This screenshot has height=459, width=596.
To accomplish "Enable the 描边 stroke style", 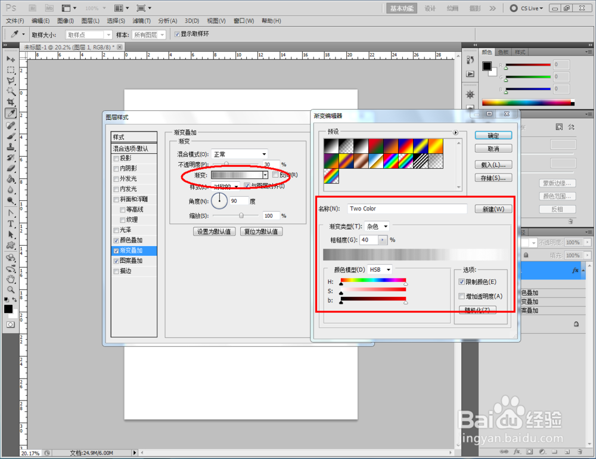I will pos(116,271).
